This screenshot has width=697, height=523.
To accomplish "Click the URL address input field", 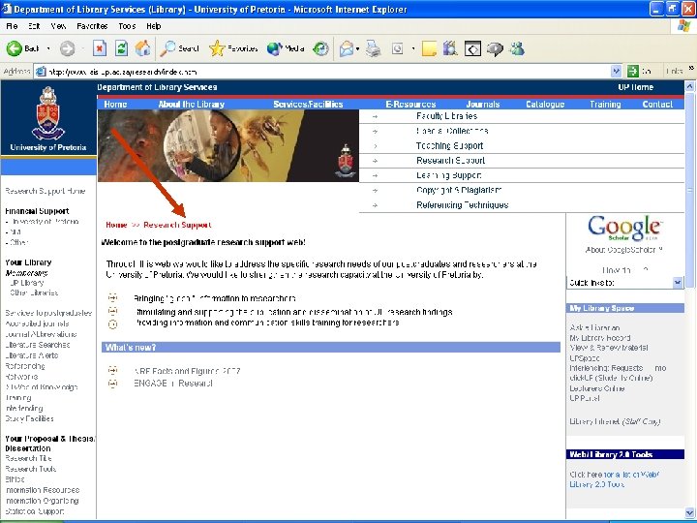I will pos(329,72).
